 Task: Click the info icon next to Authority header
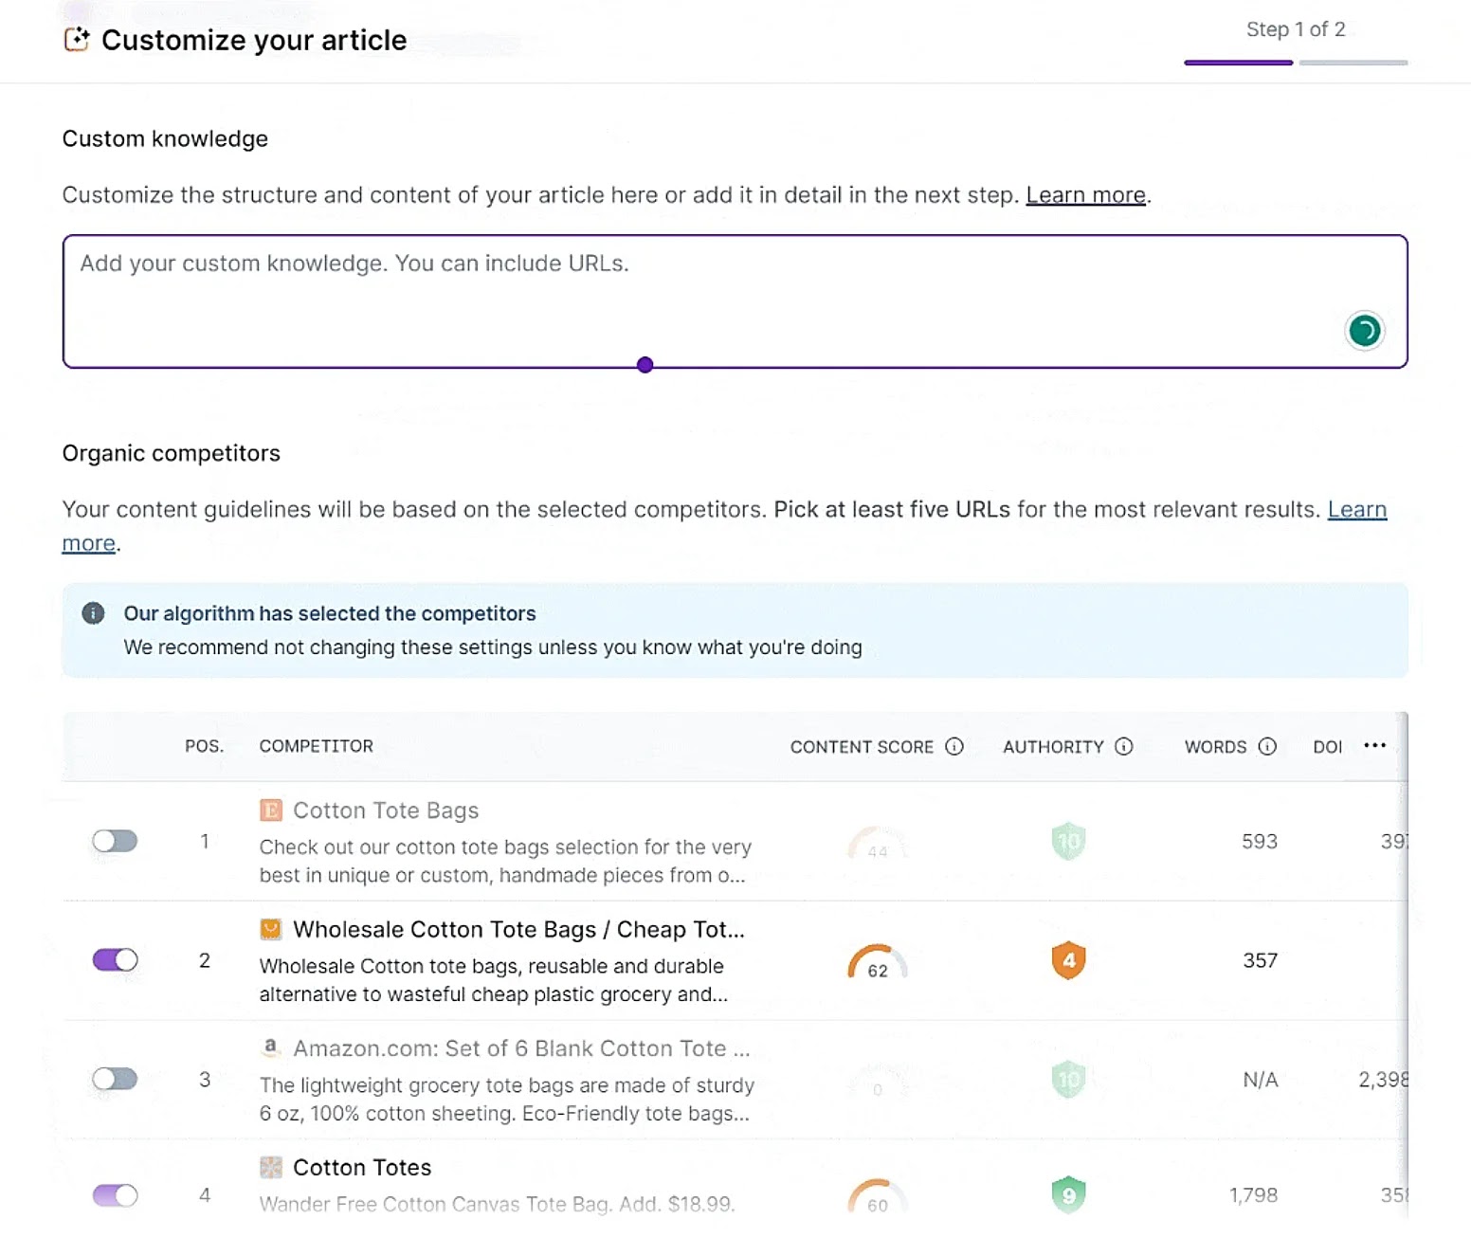(1124, 746)
